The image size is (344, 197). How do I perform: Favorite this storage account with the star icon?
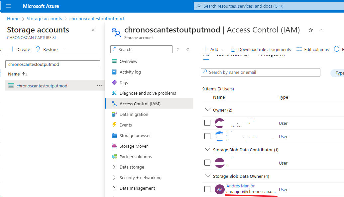311,30
